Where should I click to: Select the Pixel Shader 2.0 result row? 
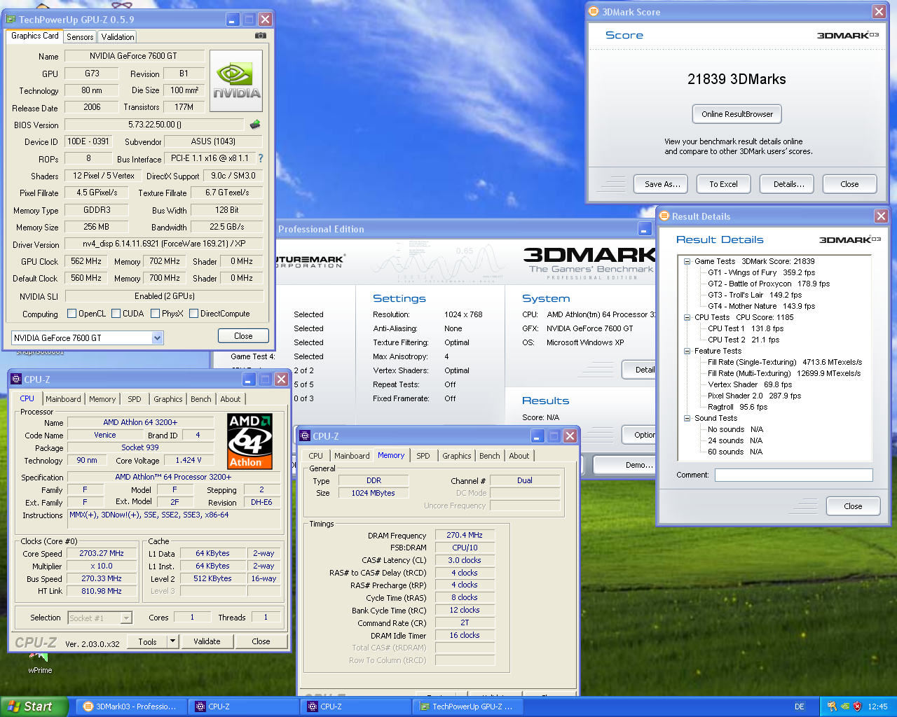[754, 396]
